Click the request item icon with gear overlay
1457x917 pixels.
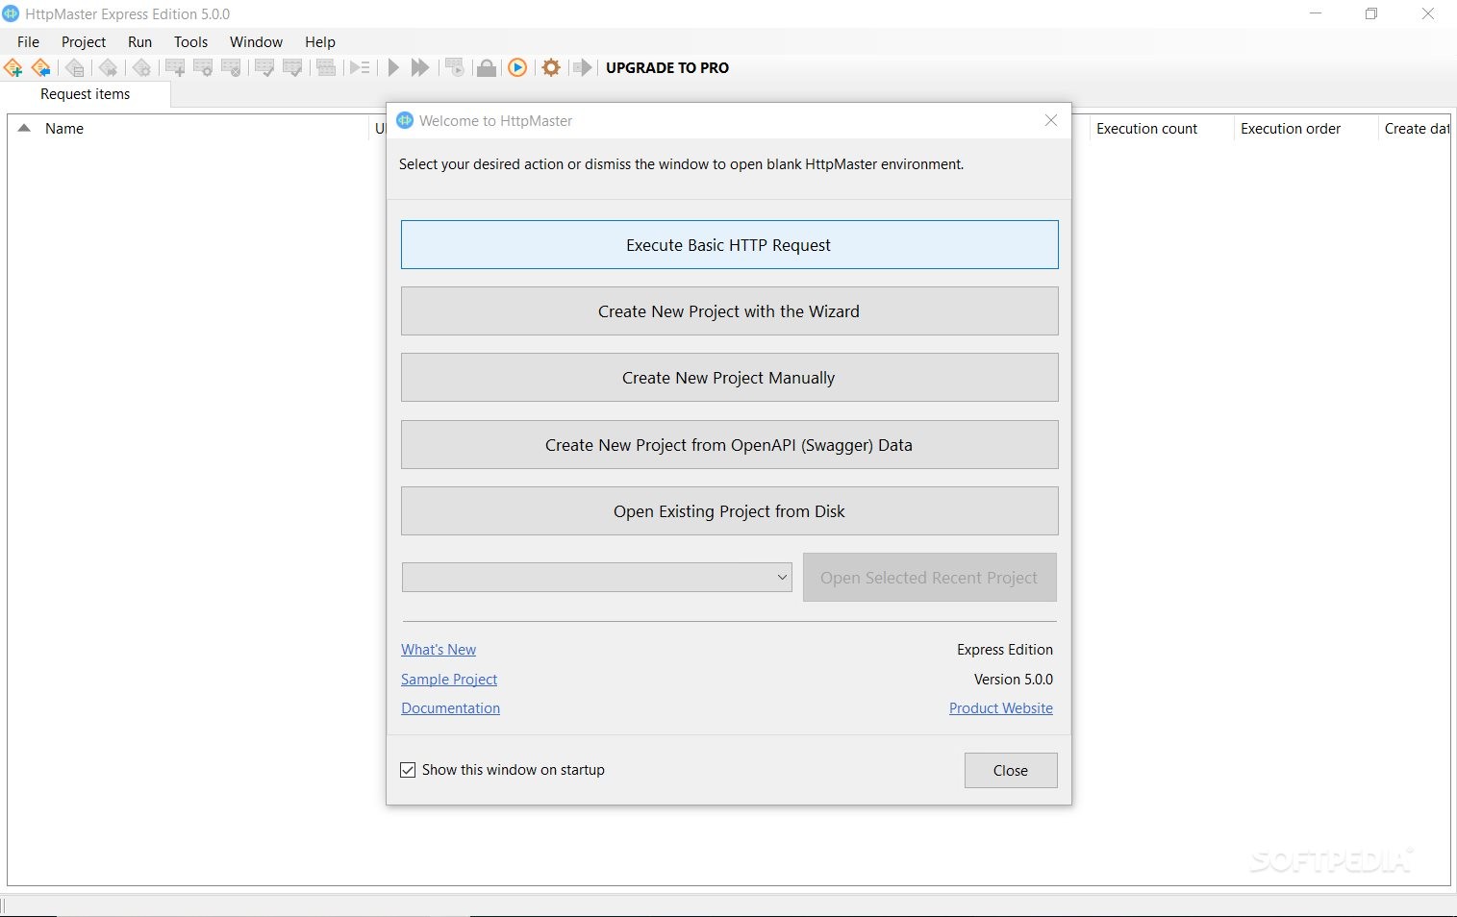point(203,67)
